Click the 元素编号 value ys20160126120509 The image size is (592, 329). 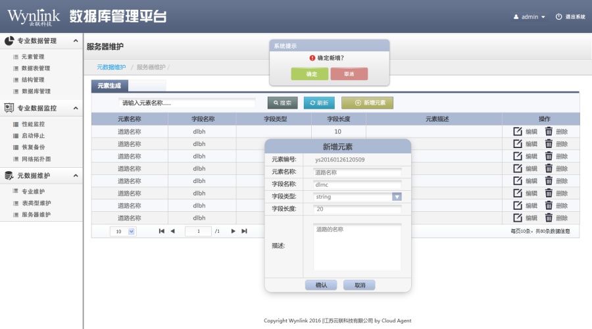click(x=340, y=160)
